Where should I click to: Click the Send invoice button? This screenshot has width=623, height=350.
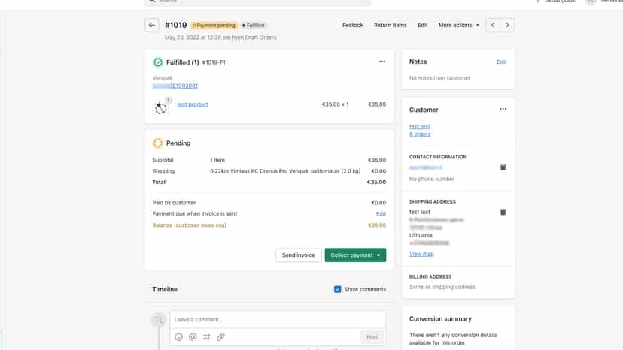tap(299, 255)
